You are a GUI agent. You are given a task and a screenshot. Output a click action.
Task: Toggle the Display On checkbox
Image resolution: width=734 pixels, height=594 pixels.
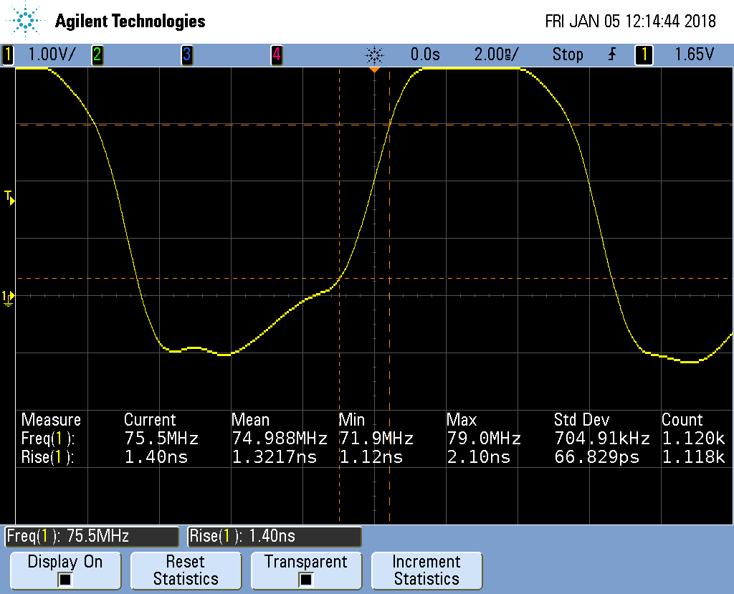pos(65,579)
